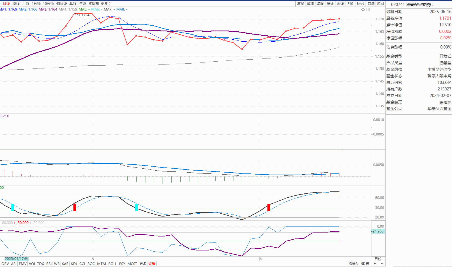This screenshot has width=452, height=267.
Task: Click the MA2: 1.166 legend value
Action: click(28, 9)
